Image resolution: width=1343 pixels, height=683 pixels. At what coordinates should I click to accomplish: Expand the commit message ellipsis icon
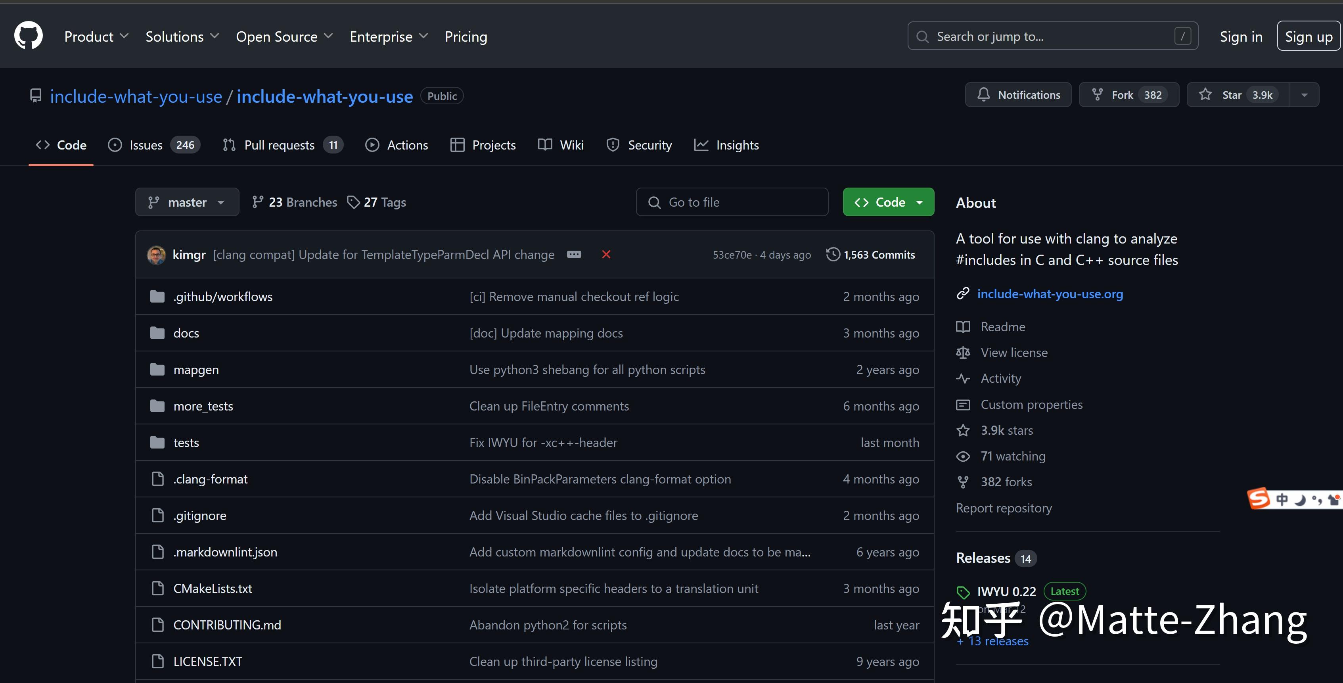574,254
